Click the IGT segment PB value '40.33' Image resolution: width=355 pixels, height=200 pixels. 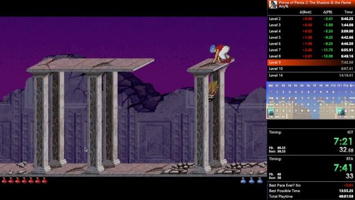pos(281,148)
